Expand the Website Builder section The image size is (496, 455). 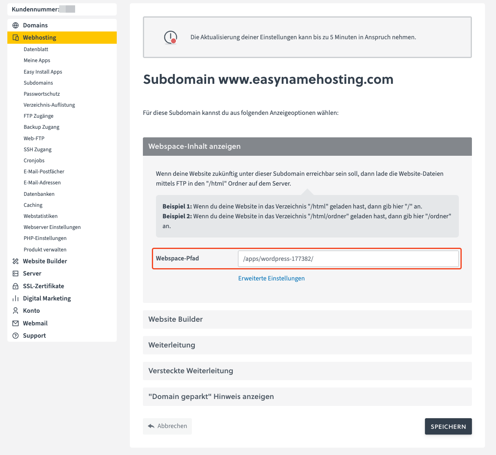[307, 319]
